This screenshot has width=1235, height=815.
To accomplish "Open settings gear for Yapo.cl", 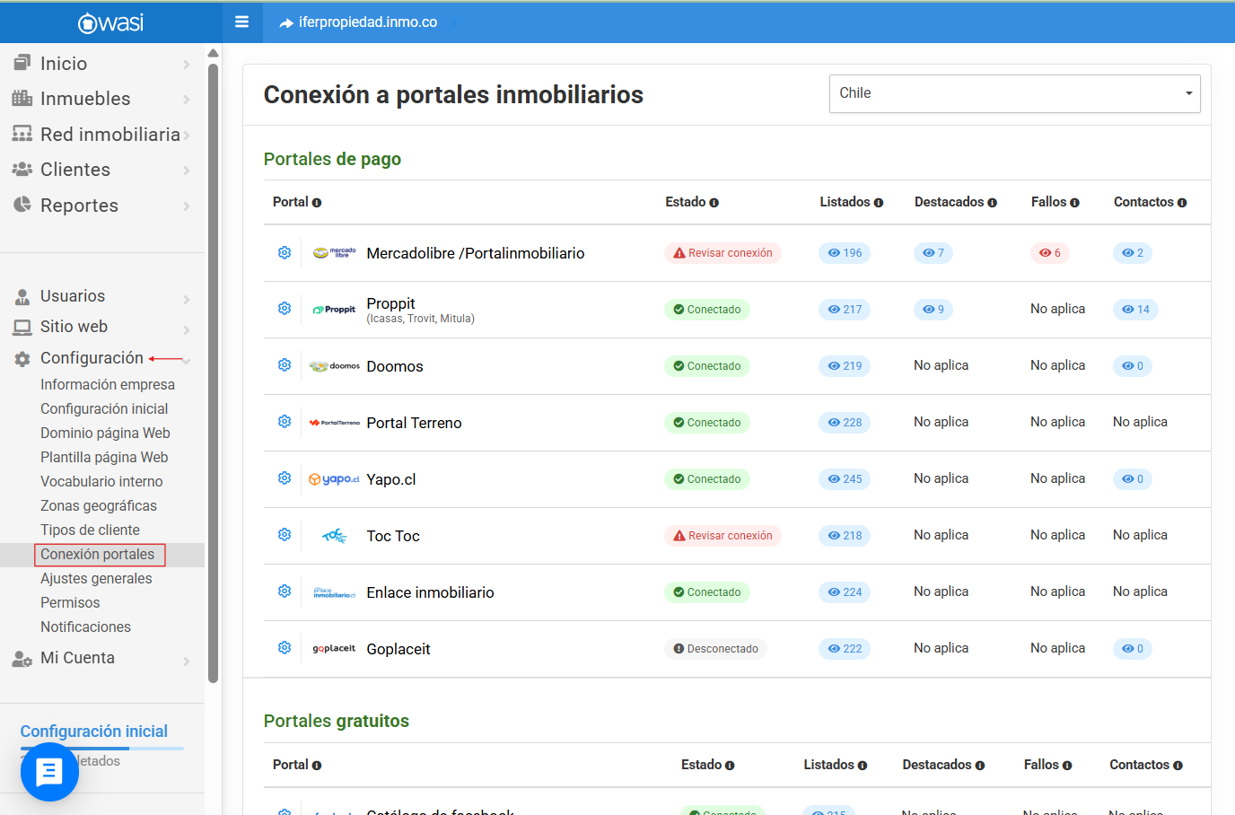I will [x=285, y=478].
